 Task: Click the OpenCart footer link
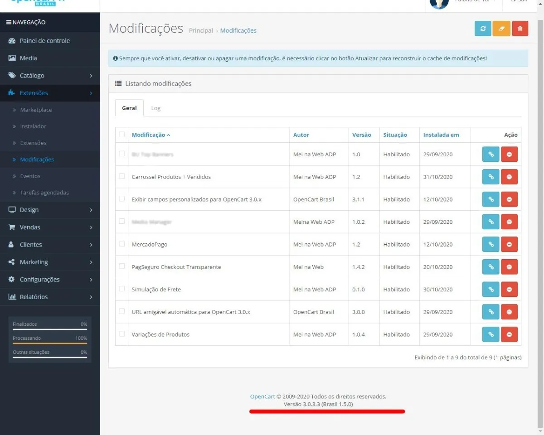262,396
